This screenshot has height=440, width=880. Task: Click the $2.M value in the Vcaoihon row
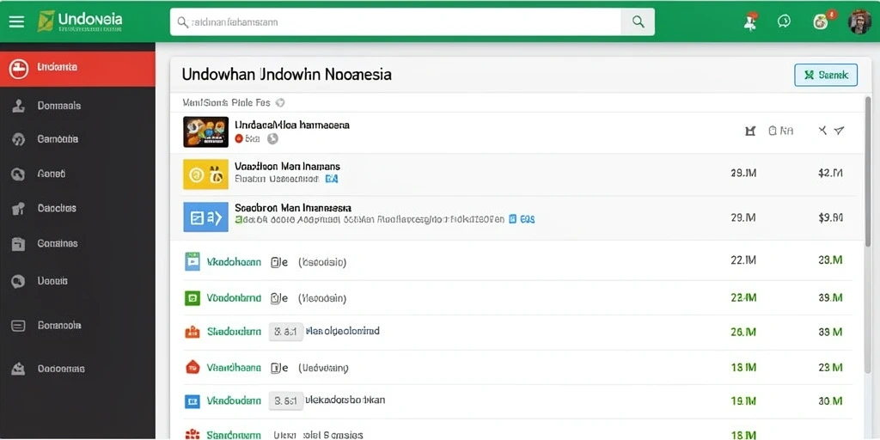pyautogui.click(x=831, y=174)
